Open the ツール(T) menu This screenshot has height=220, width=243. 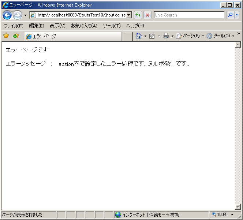[112, 26]
